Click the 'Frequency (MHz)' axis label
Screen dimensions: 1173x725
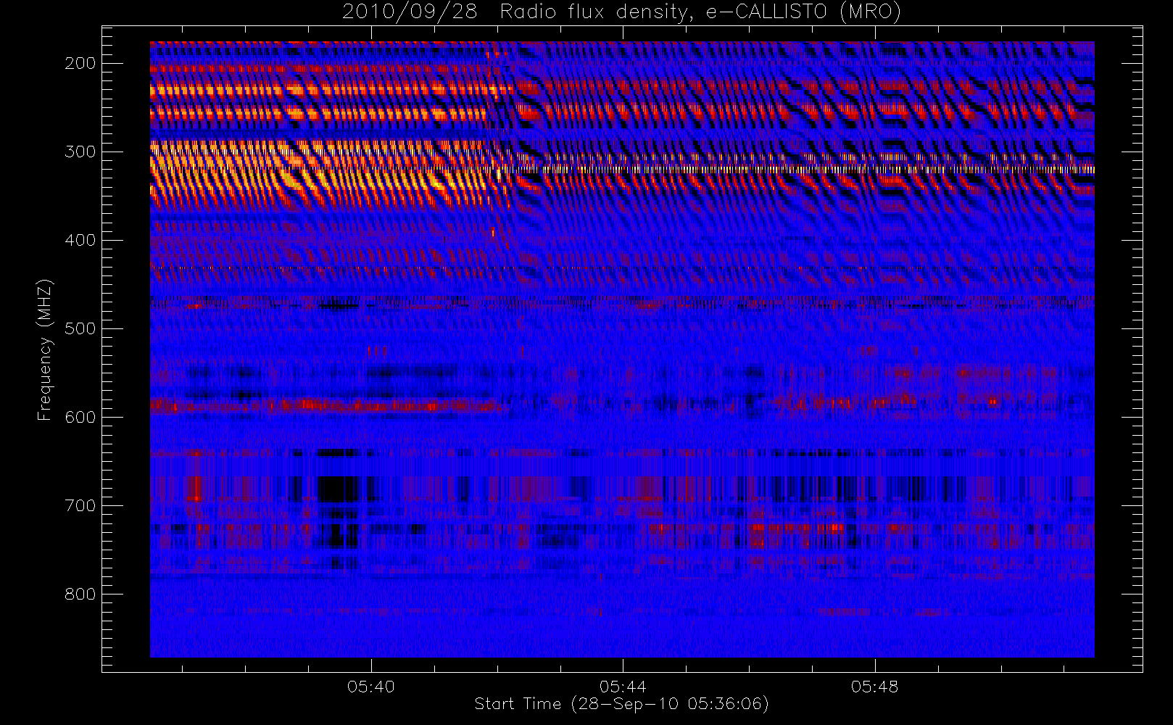(45, 349)
